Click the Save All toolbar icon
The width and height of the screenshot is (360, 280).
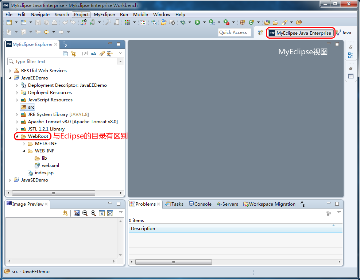point(46,22)
